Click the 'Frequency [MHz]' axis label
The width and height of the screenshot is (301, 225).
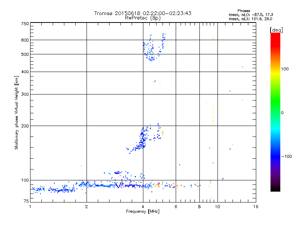pyautogui.click(x=143, y=211)
